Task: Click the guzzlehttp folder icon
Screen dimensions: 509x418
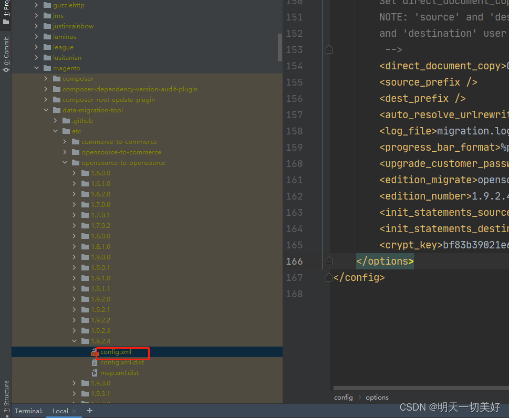Action: pyautogui.click(x=47, y=5)
